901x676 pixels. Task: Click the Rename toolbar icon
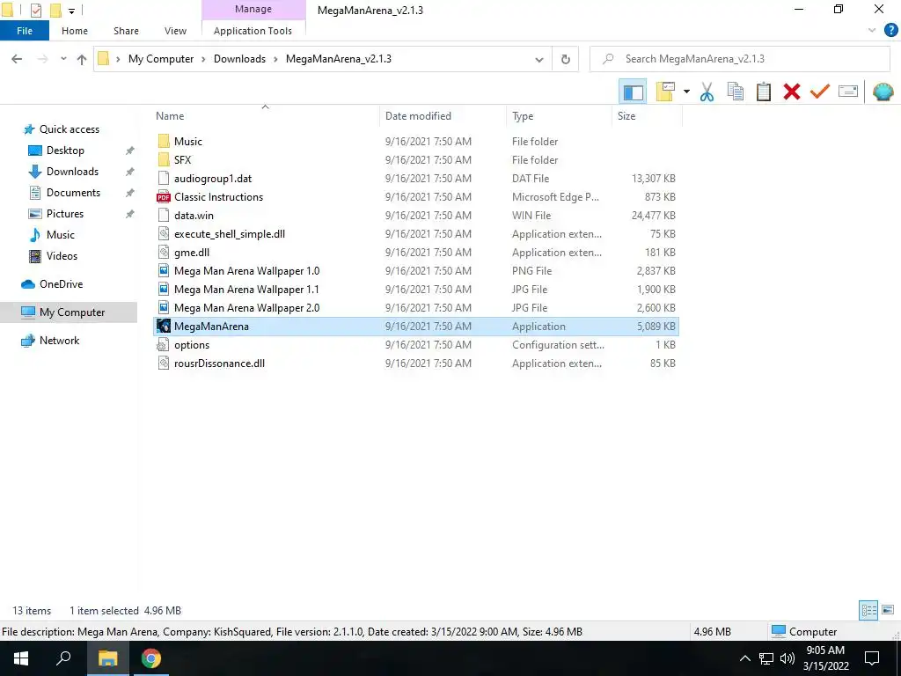pos(848,92)
